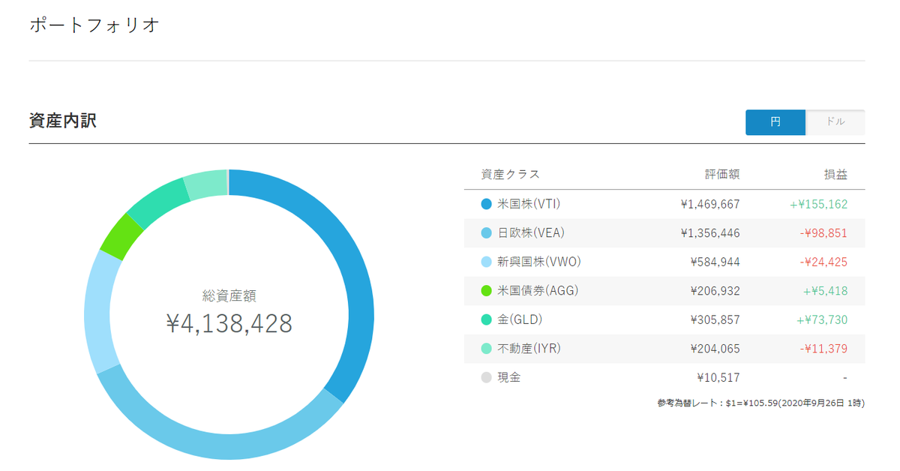Click the pale blue VWO donut segment
The height and width of the screenshot is (471, 900).
tap(98, 311)
